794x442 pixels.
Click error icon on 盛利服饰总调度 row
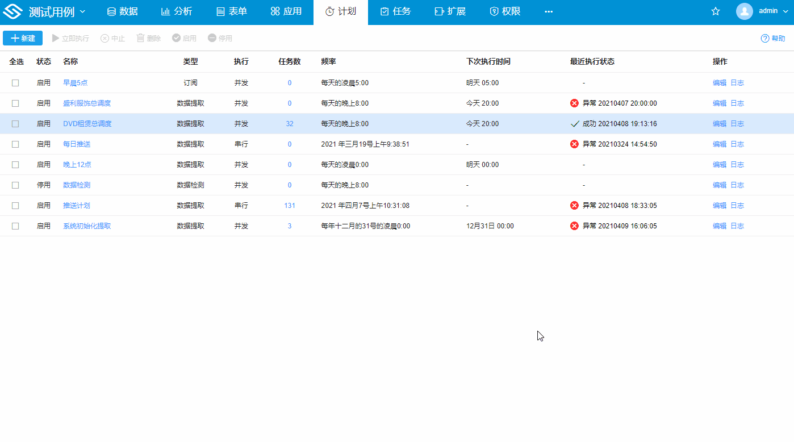click(574, 103)
